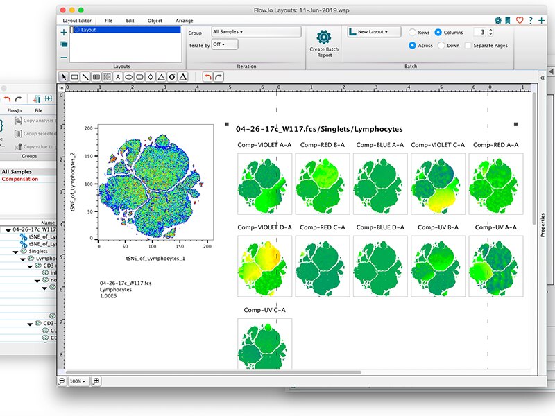Duplicate the layout with copy icon
Viewport: 555px width, 416px height.
point(64,44)
